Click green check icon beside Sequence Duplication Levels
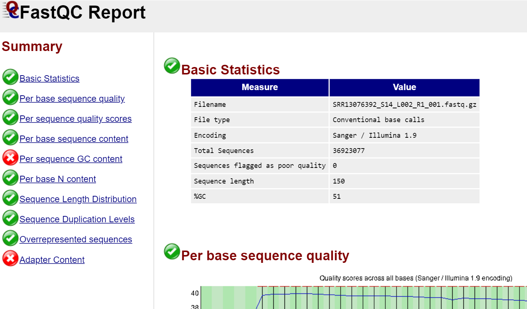 click(x=10, y=218)
